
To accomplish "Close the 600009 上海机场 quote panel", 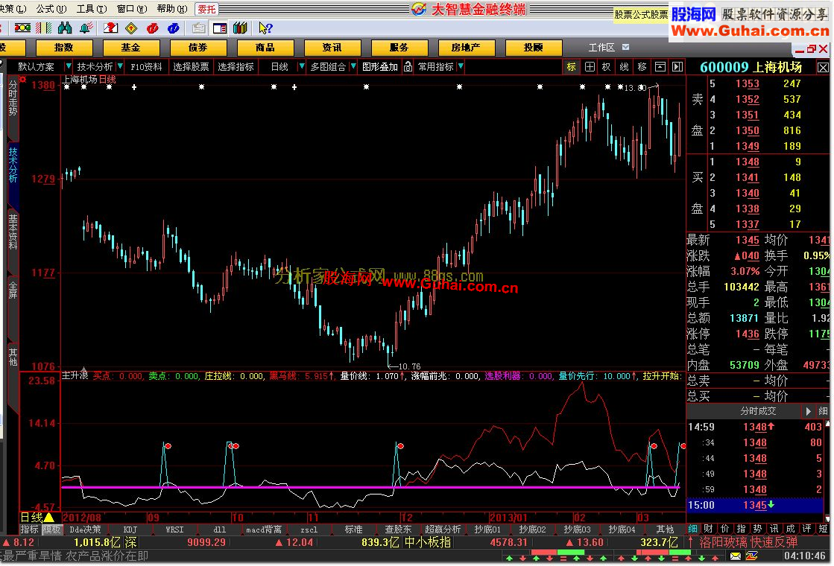I will pyautogui.click(x=823, y=68).
